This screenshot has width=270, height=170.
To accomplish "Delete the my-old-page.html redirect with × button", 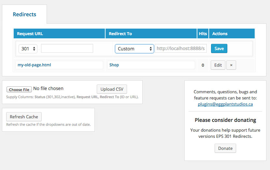I will tap(231, 65).
